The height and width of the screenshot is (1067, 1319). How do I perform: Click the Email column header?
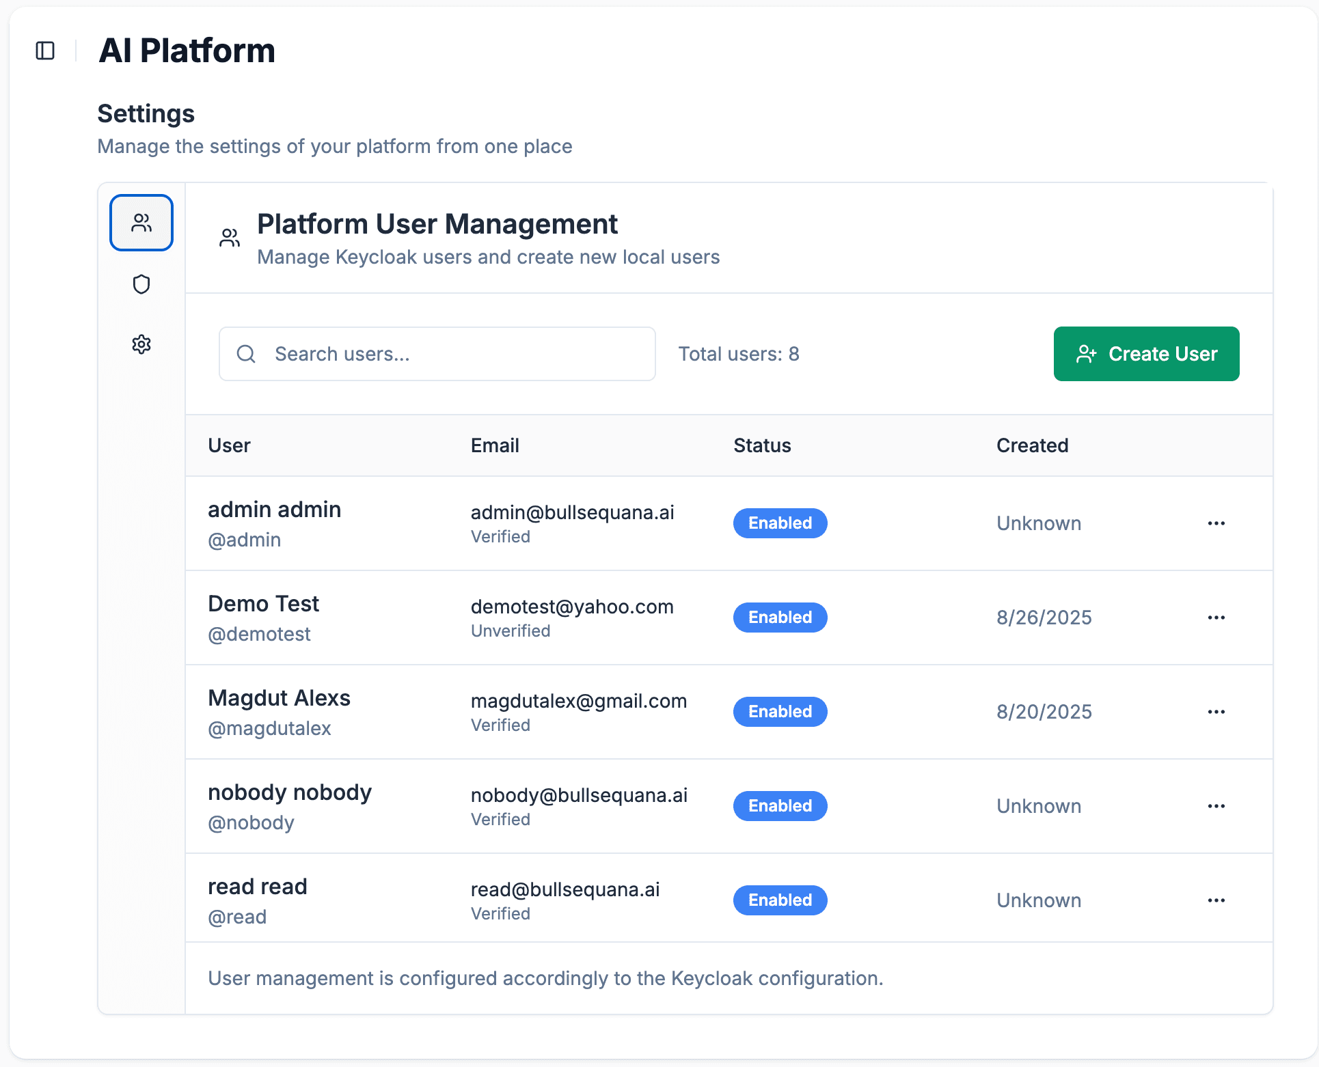click(x=495, y=445)
